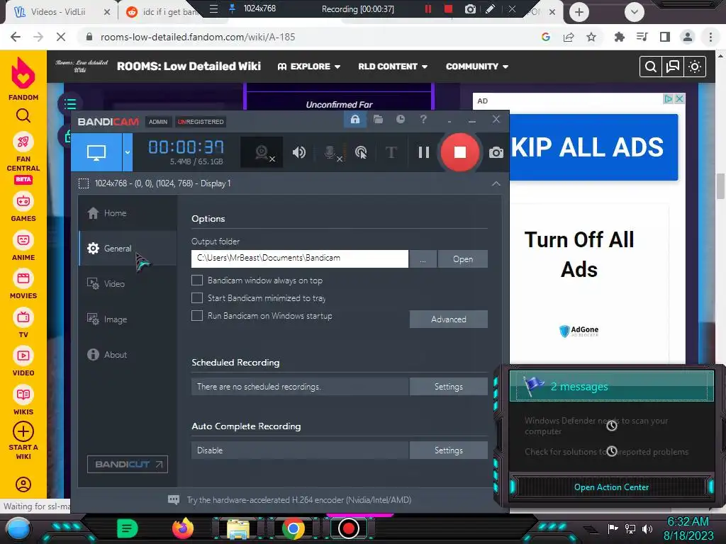This screenshot has width=726, height=544.
Task: Open Fandom user profile icon
Action: [x=23, y=484]
